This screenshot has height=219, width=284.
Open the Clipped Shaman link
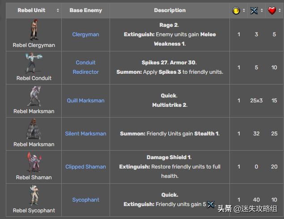coord(86,167)
